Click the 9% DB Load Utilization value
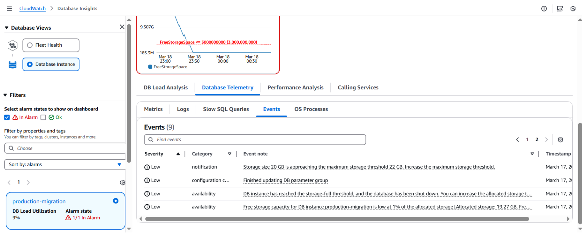The width and height of the screenshot is (586, 235). [x=16, y=218]
